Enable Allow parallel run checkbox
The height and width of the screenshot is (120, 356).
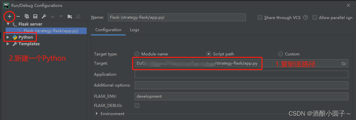315,18
